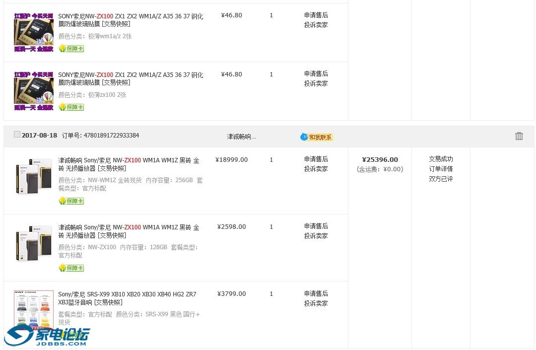Open 保障卡 badge for NW-WM1Z 256GB item
The width and height of the screenshot is (536, 350).
click(71, 201)
